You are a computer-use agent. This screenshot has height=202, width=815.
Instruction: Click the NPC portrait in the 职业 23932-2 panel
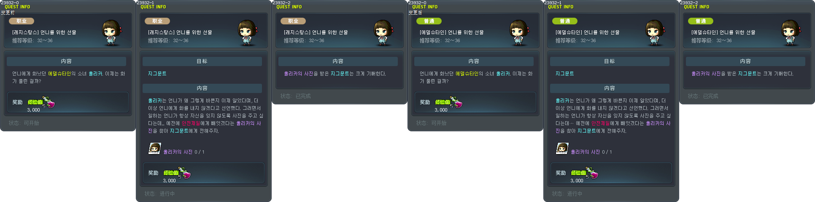point(383,33)
